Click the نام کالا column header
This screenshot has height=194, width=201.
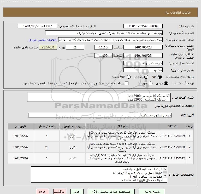point(122,127)
